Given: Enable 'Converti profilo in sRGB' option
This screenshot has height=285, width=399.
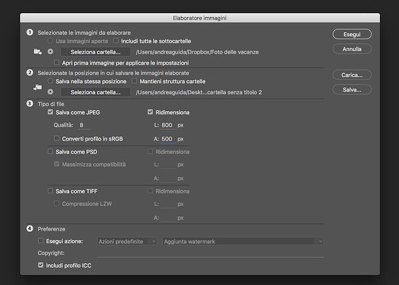Looking at the screenshot, I should click(56, 139).
